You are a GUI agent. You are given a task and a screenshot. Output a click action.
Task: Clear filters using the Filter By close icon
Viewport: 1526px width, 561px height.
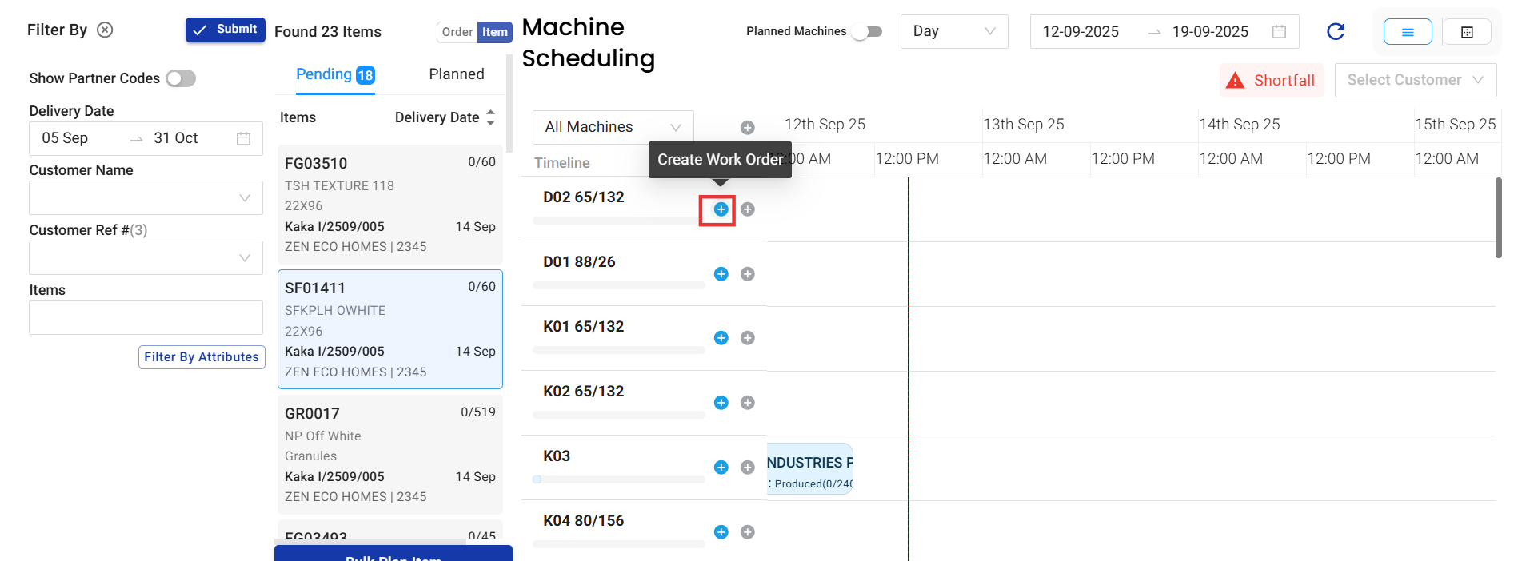click(105, 30)
